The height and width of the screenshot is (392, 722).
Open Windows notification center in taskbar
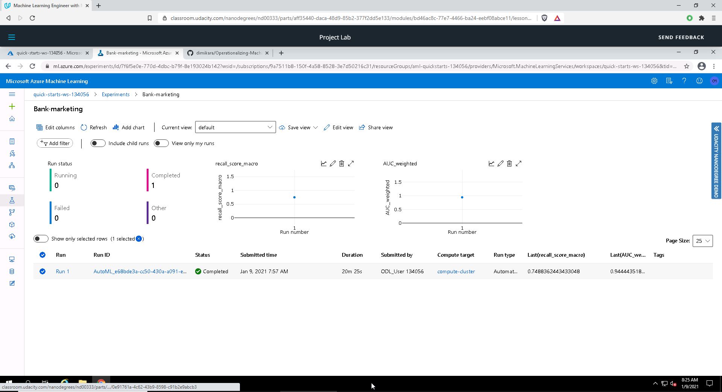point(710,383)
